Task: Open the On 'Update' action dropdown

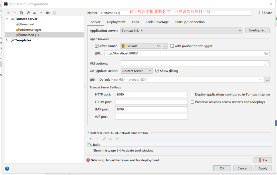Action: click(x=137, y=71)
